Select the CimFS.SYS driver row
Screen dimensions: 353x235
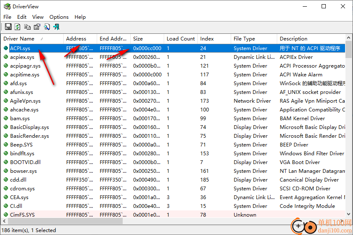pos(173,215)
